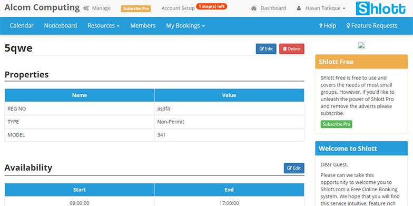
Task: Click the 09:00:00 start time
Action: tap(80, 203)
